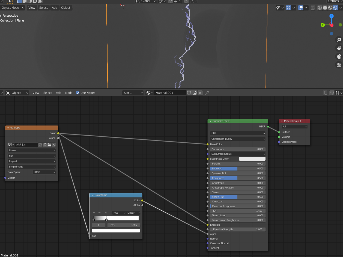Open the GGX distribution dropdown
Viewport: 343px width, 257px height.
tap(238, 133)
